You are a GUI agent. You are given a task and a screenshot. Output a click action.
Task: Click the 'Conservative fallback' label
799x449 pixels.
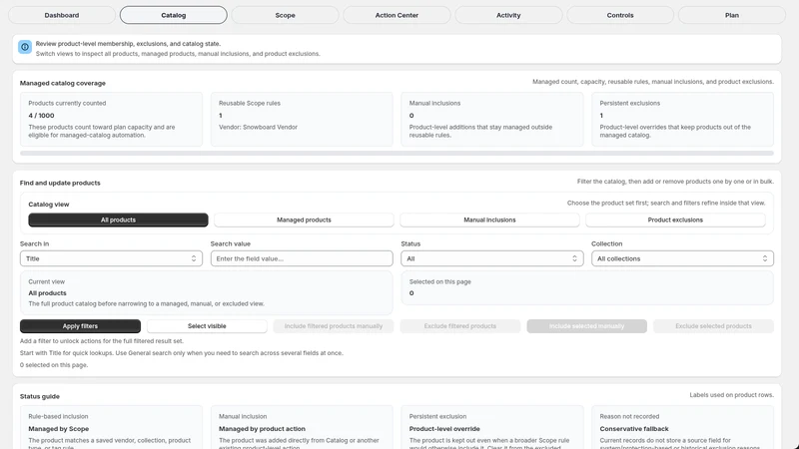(634, 429)
